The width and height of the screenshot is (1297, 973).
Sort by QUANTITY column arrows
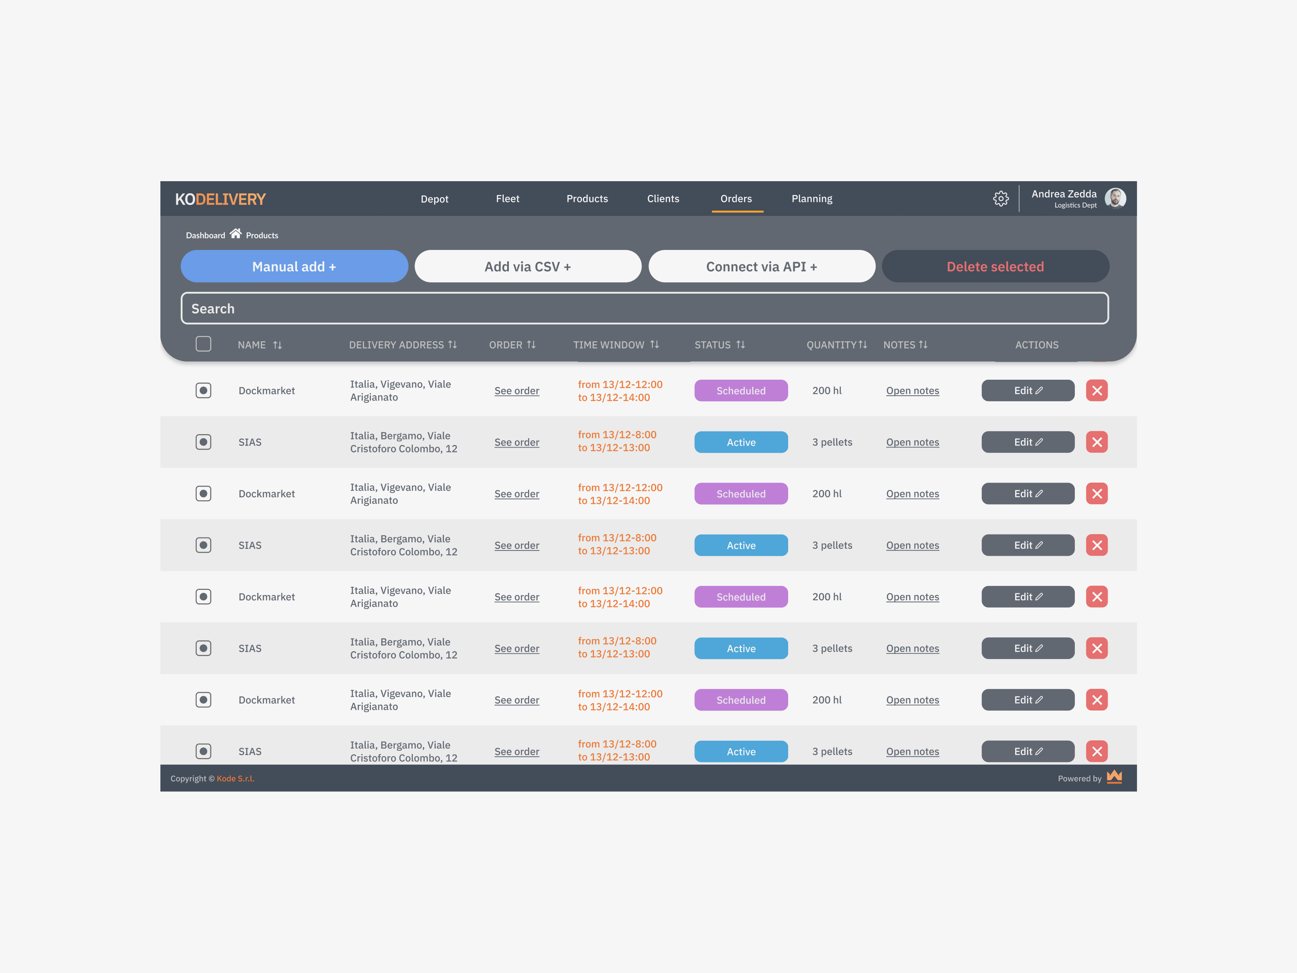pyautogui.click(x=863, y=345)
